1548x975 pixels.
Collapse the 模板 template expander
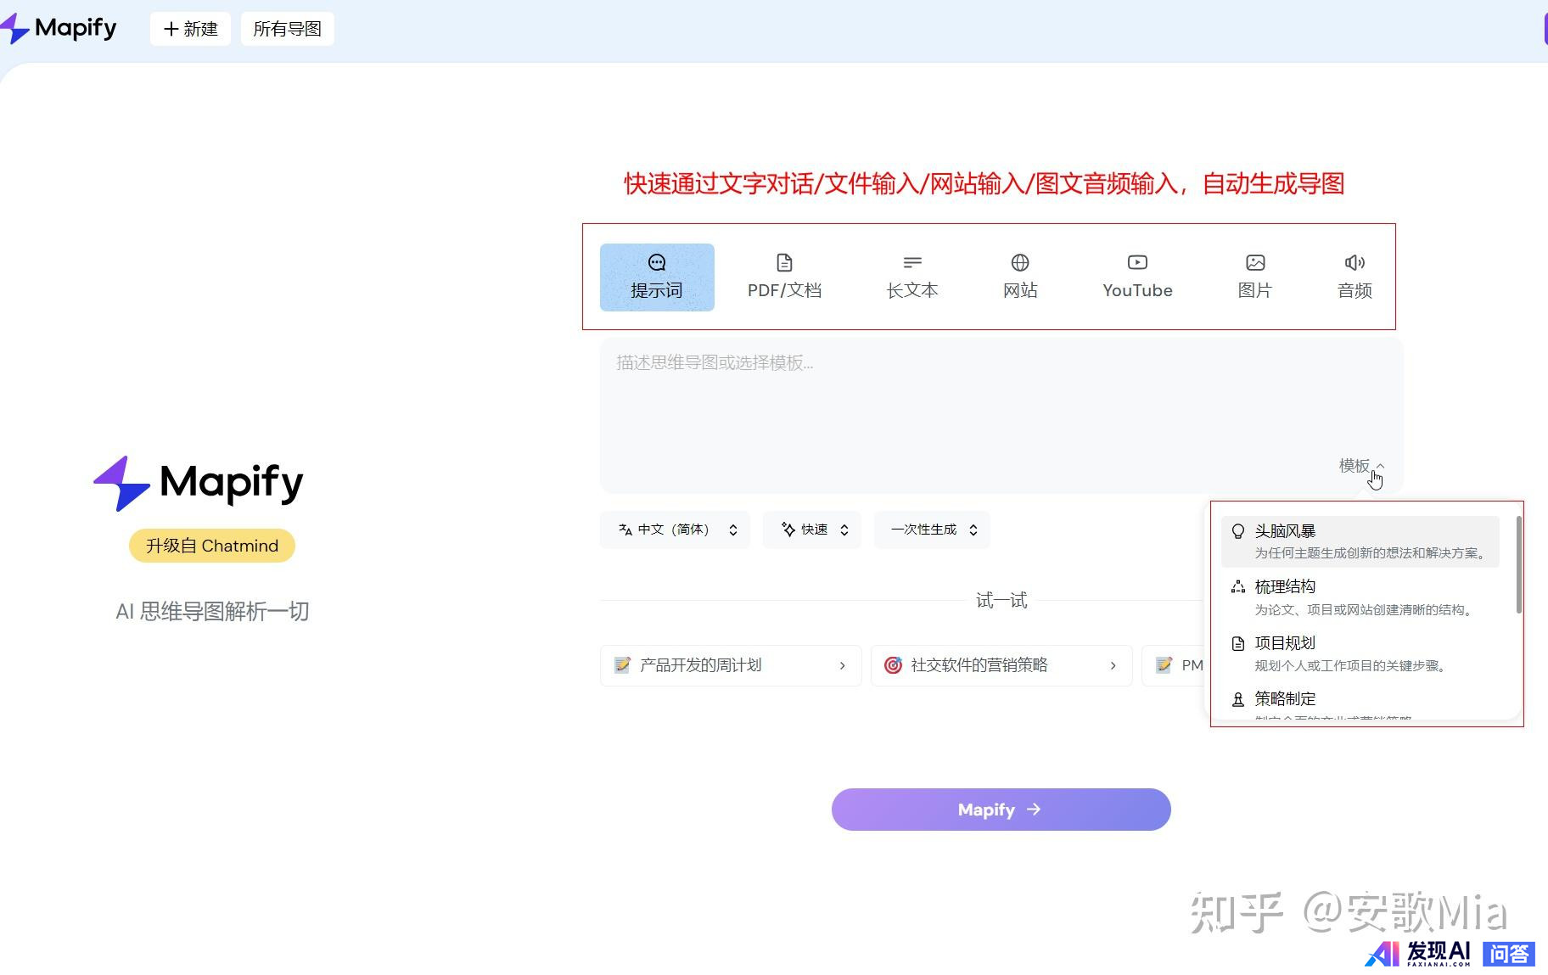coord(1360,466)
